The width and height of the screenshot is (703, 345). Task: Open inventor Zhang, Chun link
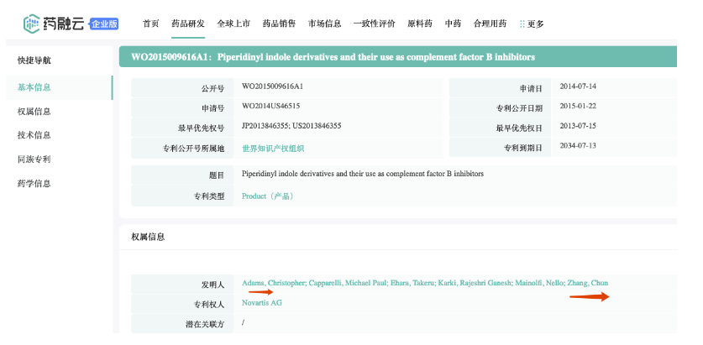click(588, 283)
